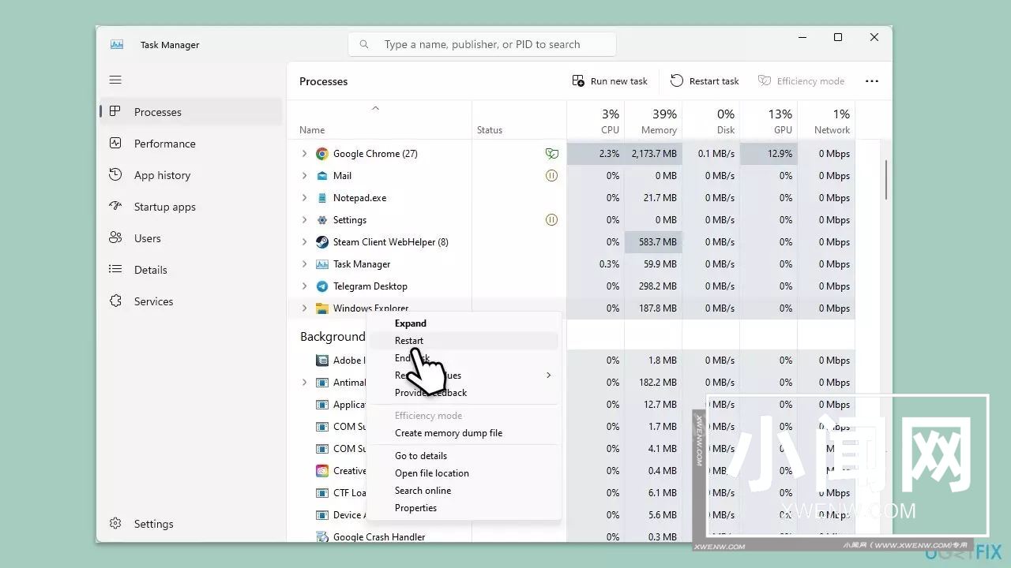Click the Users sidebar icon
This screenshot has width=1011, height=568.
(x=115, y=238)
